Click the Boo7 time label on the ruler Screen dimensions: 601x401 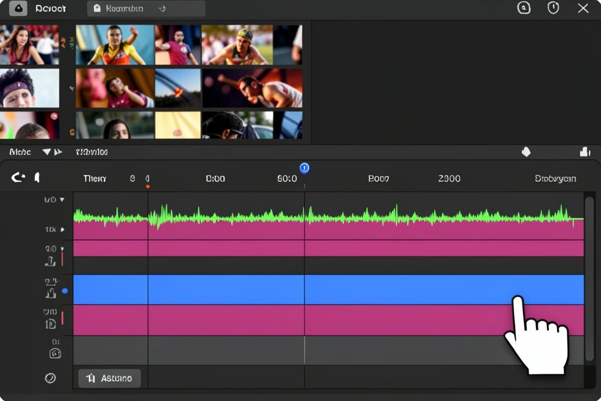(x=378, y=178)
